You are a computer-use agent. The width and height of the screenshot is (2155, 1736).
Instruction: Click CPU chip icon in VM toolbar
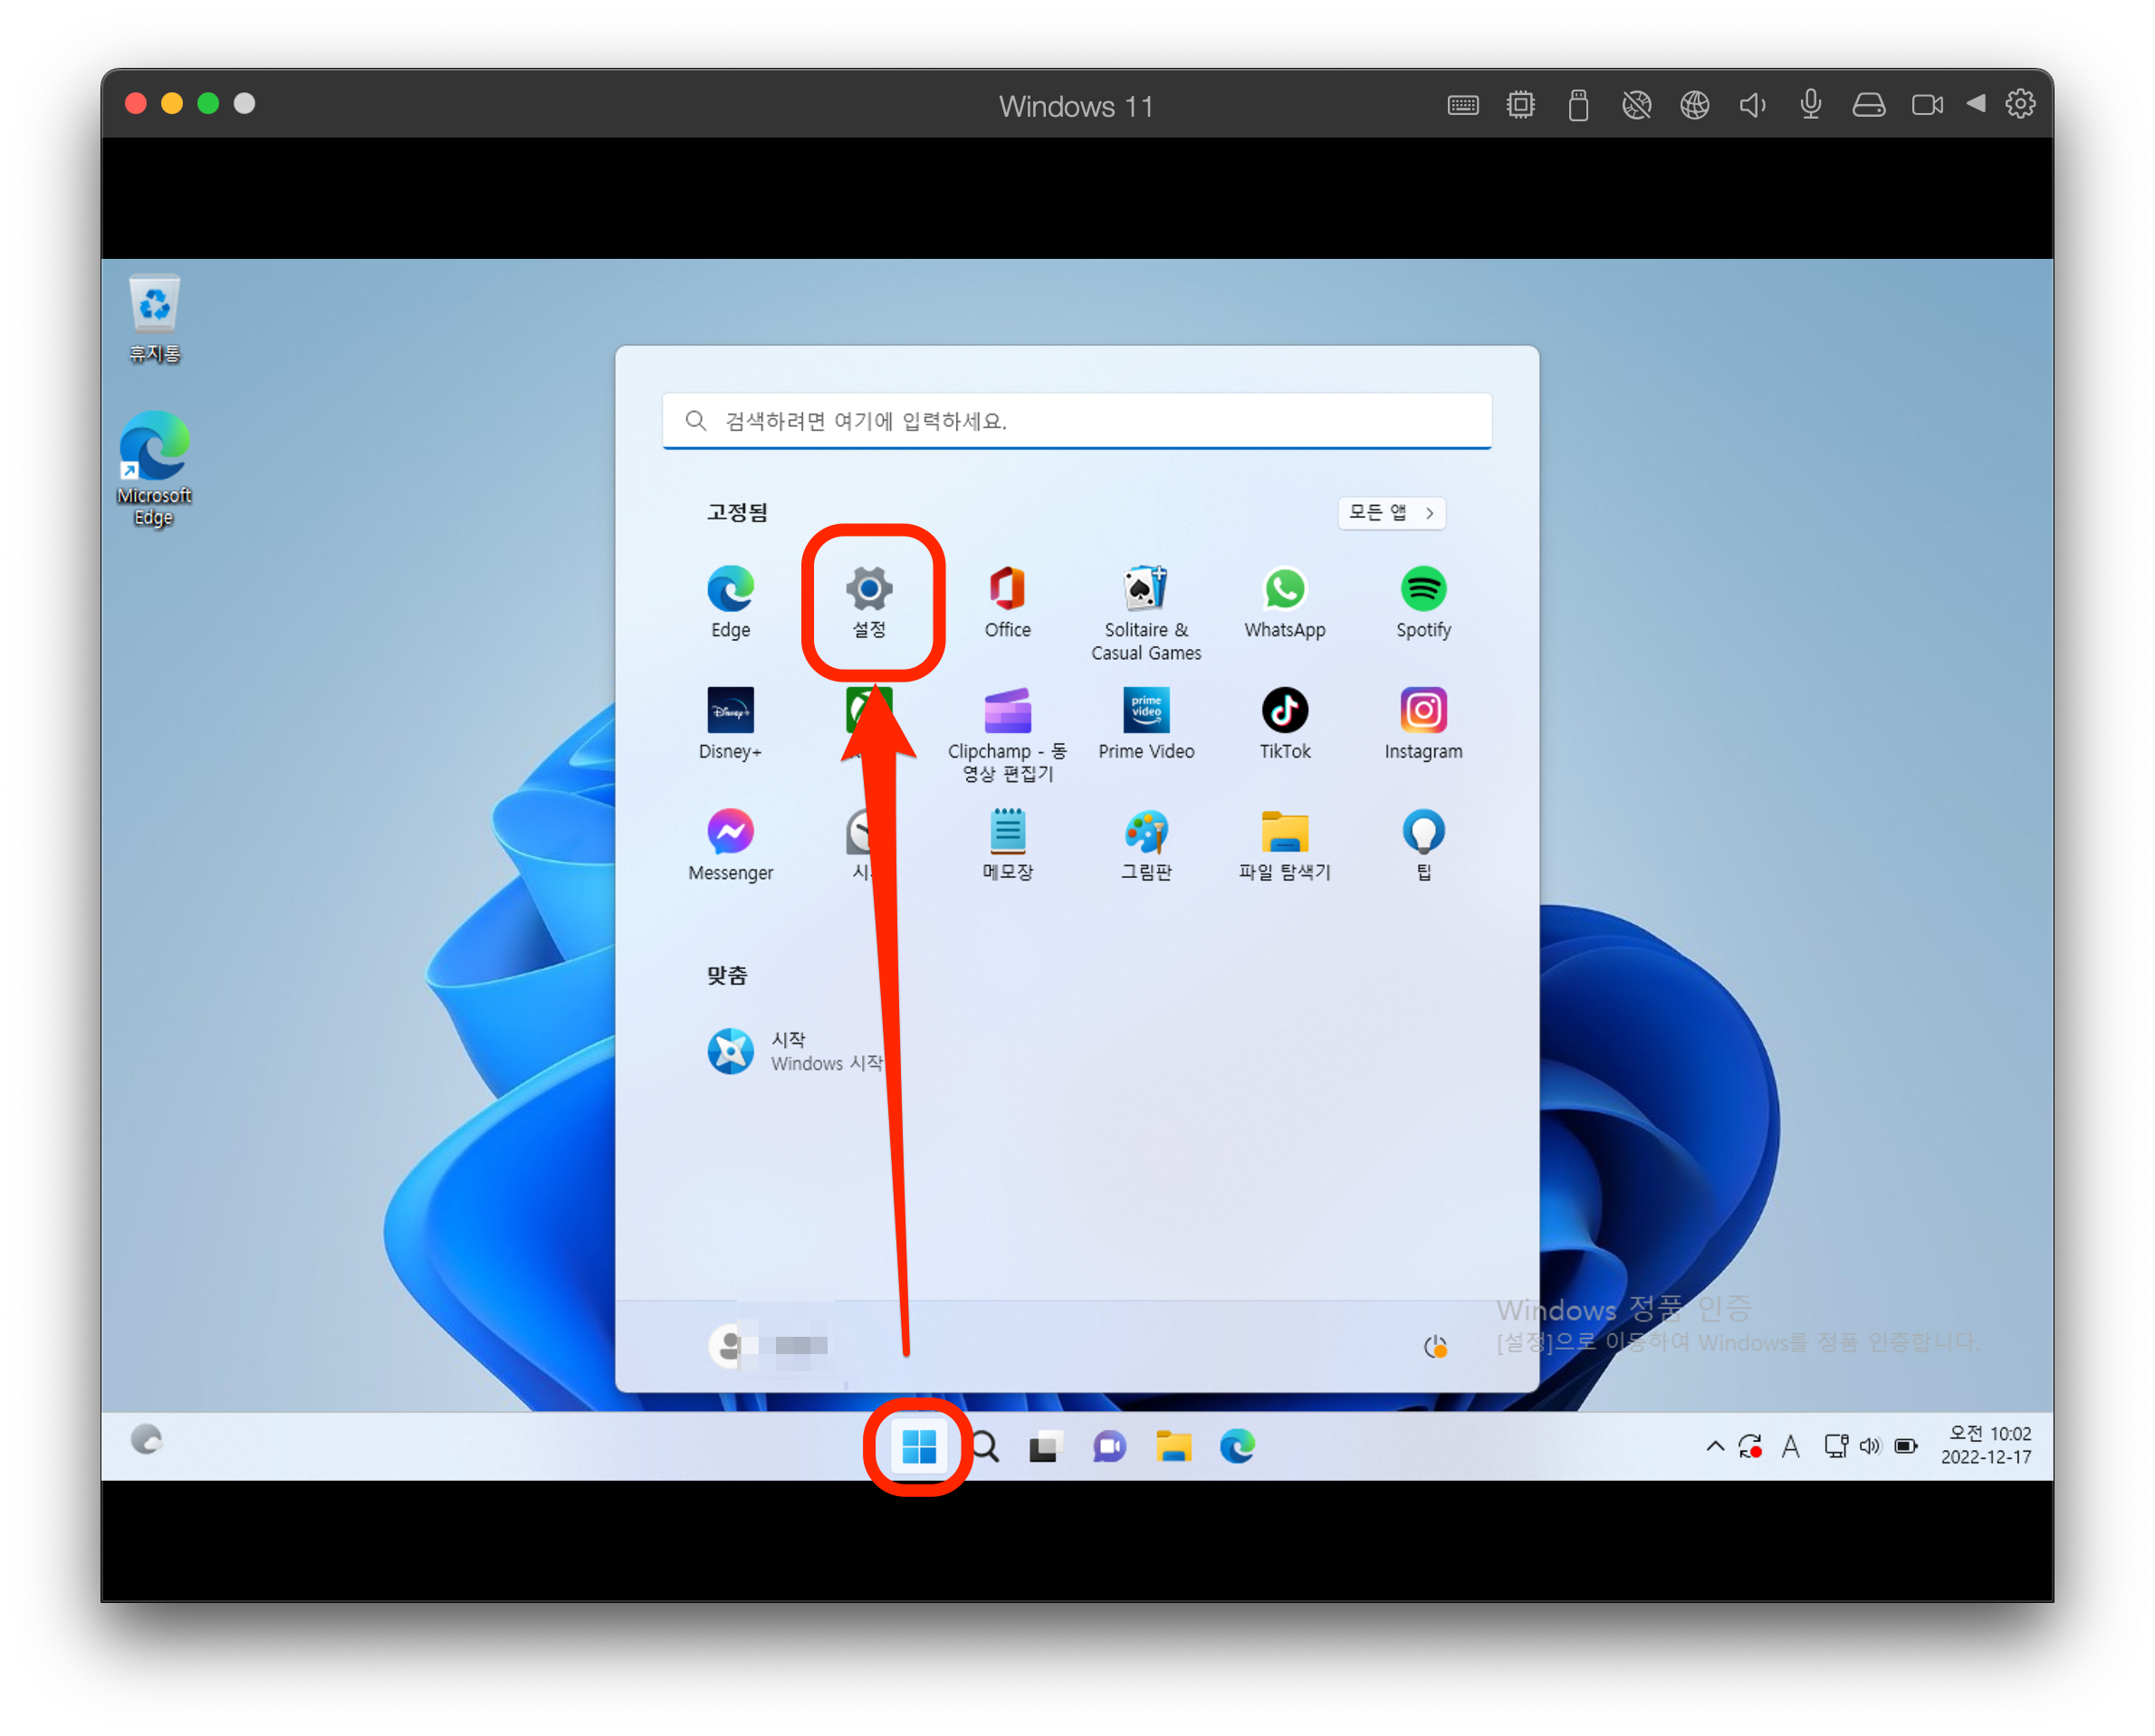pos(1520,105)
